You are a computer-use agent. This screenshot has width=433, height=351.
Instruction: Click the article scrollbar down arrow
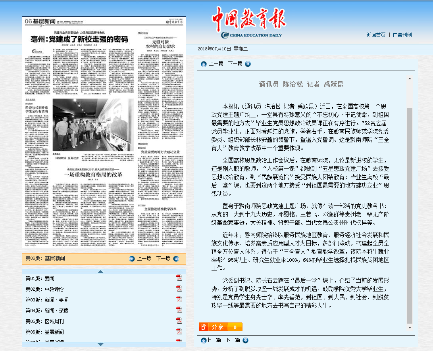click(410, 328)
